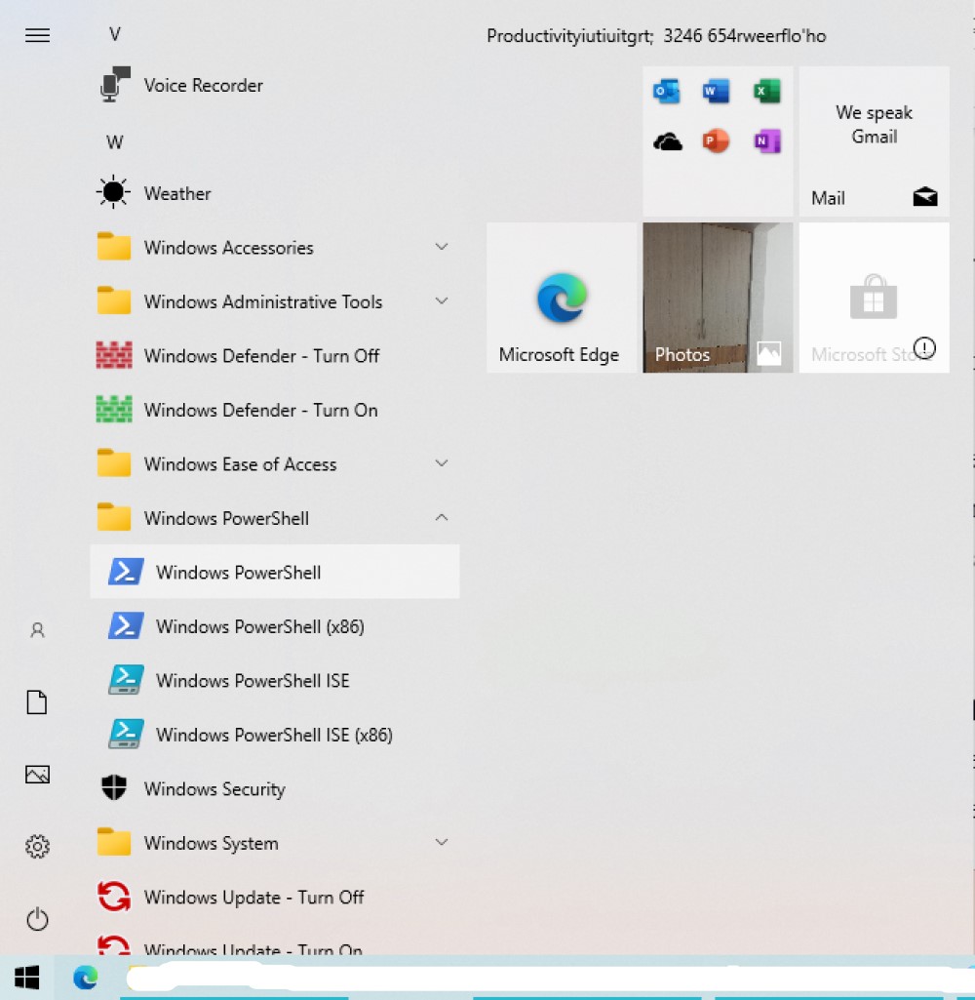Jump to apps via letter W header
Screen dimensions: 975x1000
tap(115, 141)
